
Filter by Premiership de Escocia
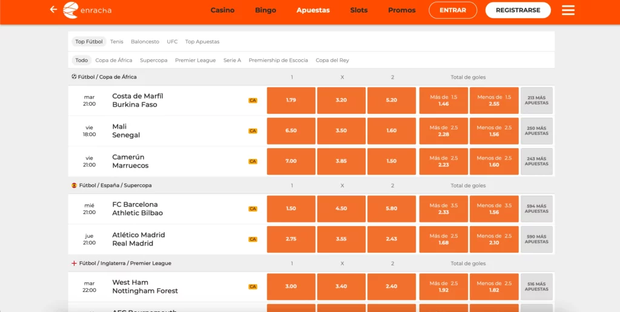[279, 60]
